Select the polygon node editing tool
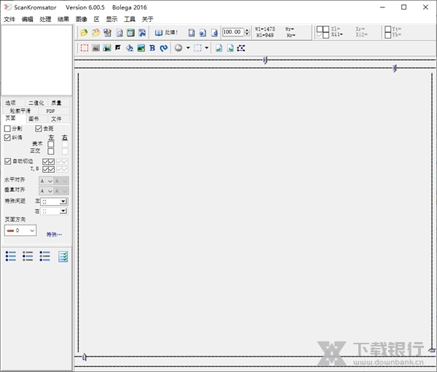The height and width of the screenshot is (372, 437). pyautogui.click(x=241, y=48)
